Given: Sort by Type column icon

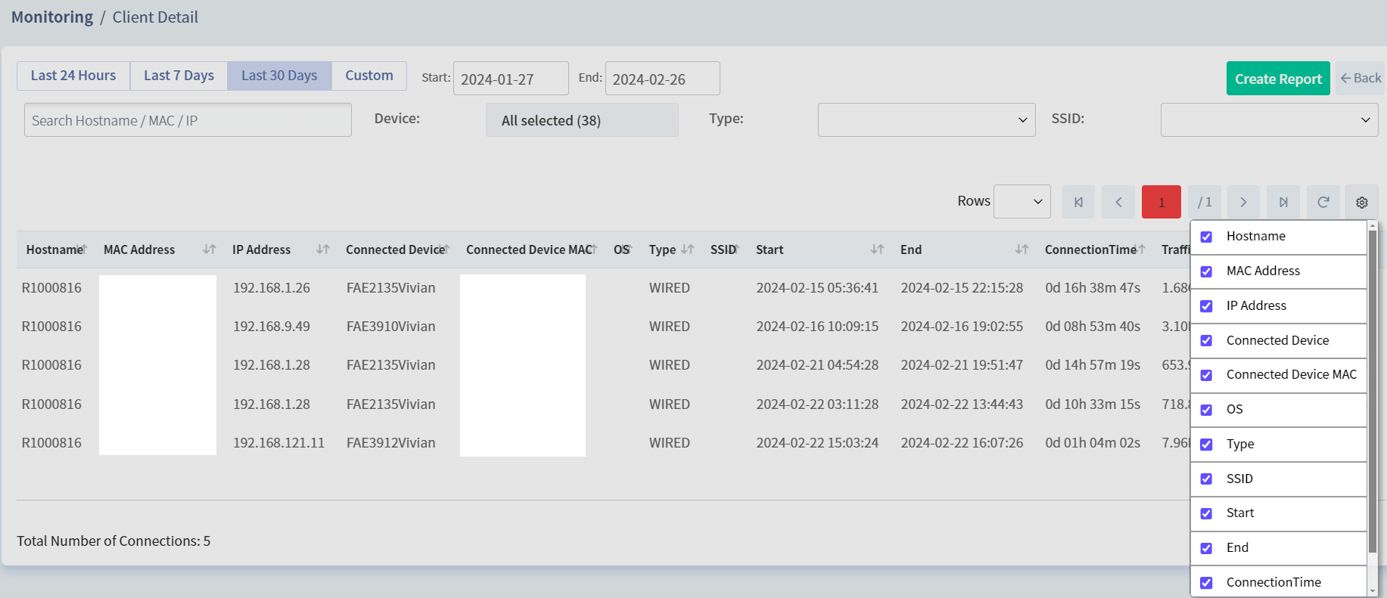Looking at the screenshot, I should 688,249.
